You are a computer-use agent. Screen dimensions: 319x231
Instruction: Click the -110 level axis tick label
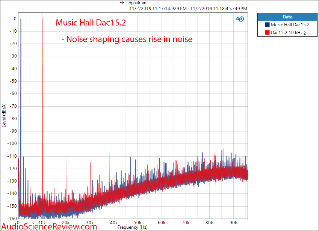point(12,156)
